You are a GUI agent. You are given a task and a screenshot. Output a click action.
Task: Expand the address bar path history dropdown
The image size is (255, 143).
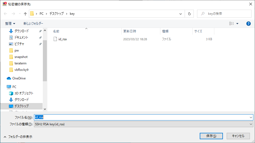[181, 14]
